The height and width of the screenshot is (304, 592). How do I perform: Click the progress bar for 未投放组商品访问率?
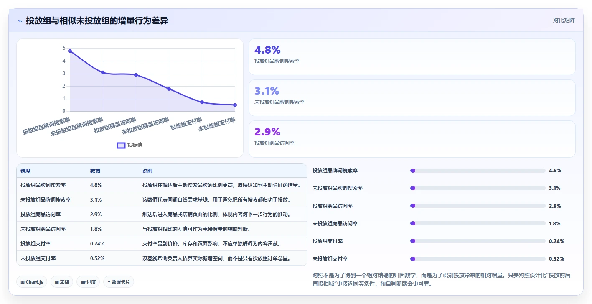(478, 223)
